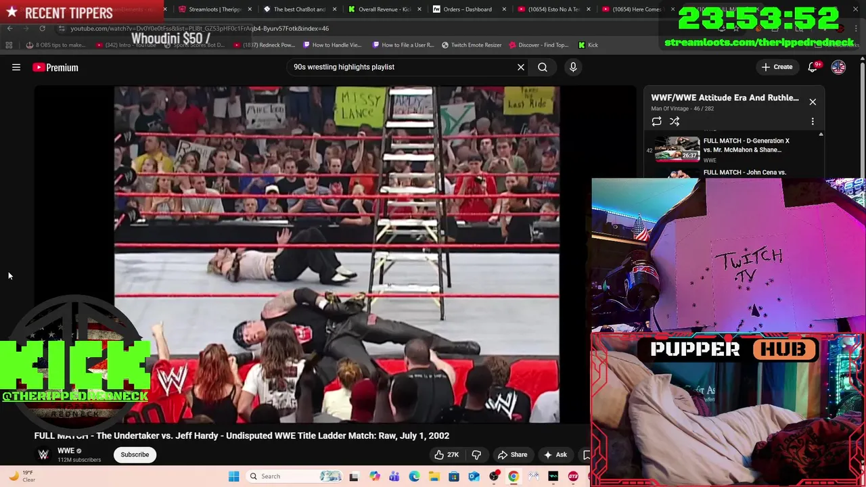Run search with the magnifier button
Screen dimensions: 866x487
(543, 67)
